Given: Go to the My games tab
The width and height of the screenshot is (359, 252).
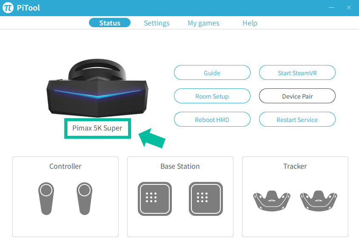Looking at the screenshot, I should [x=204, y=23].
